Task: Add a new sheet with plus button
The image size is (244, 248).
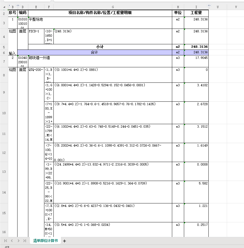Action: tap(65, 241)
